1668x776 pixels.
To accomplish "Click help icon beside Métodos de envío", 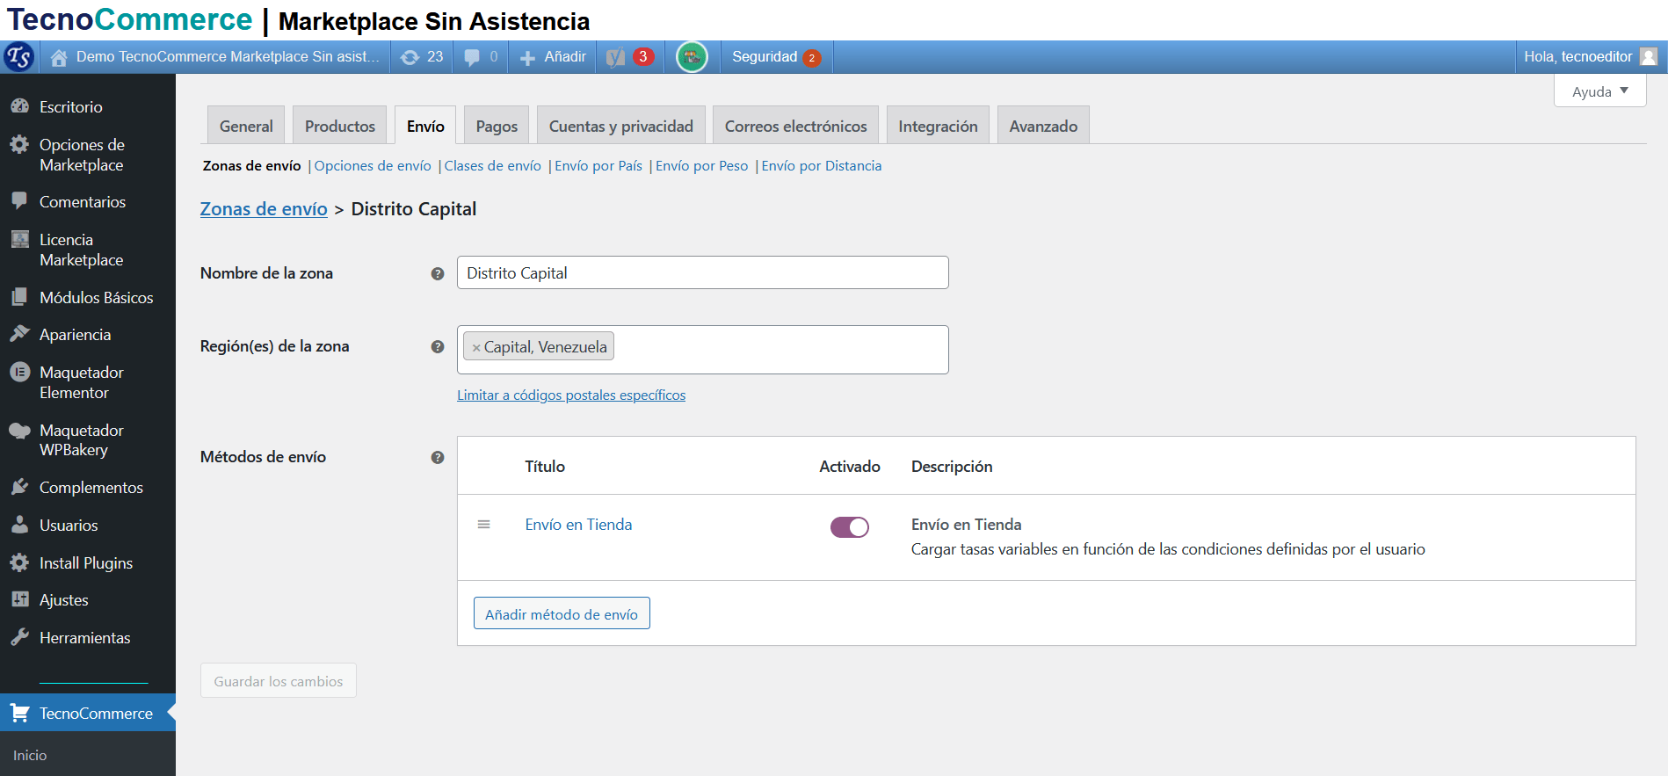I will point(438,457).
